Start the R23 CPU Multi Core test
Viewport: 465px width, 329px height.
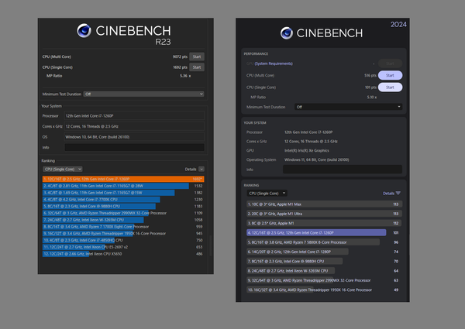tap(197, 57)
